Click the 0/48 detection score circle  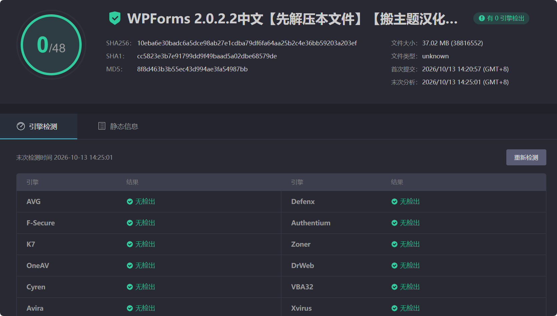(x=51, y=45)
